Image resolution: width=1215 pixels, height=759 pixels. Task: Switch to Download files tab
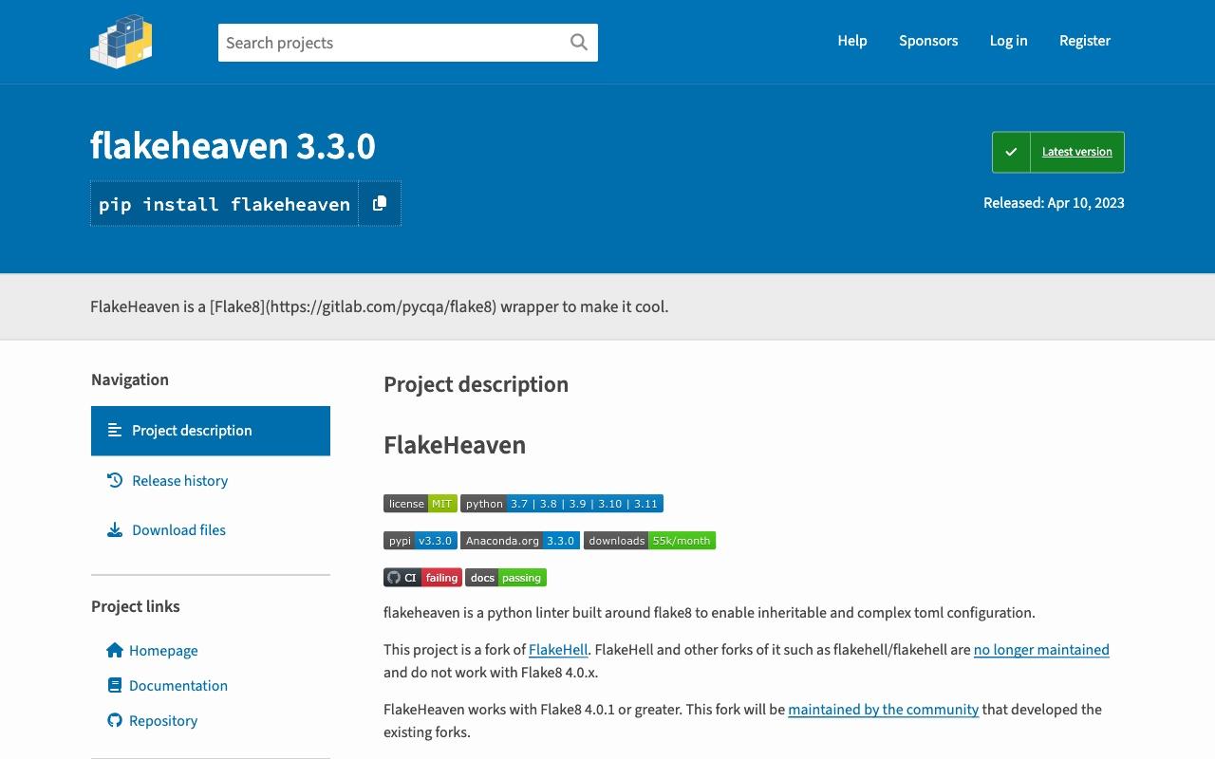coord(211,530)
